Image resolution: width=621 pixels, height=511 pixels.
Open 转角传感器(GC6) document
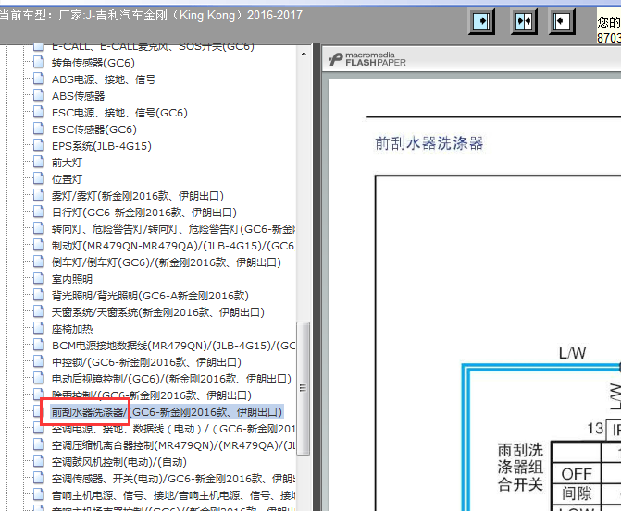pos(93,63)
